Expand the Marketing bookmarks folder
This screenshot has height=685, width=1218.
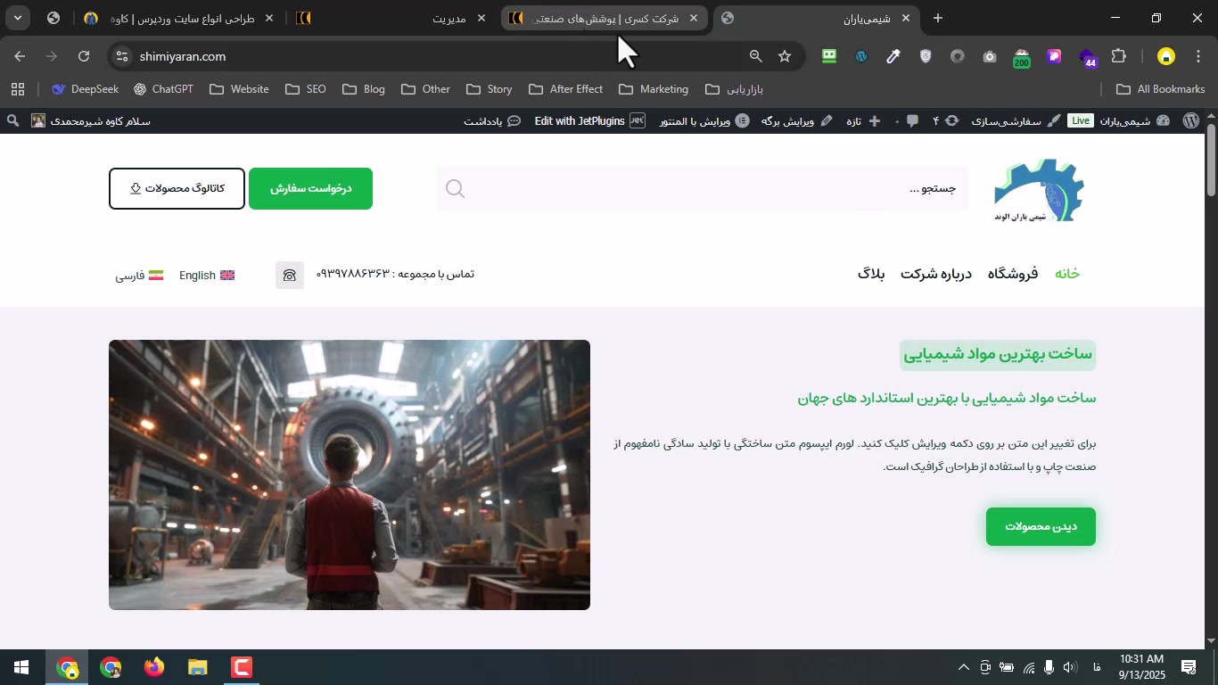[x=654, y=89]
